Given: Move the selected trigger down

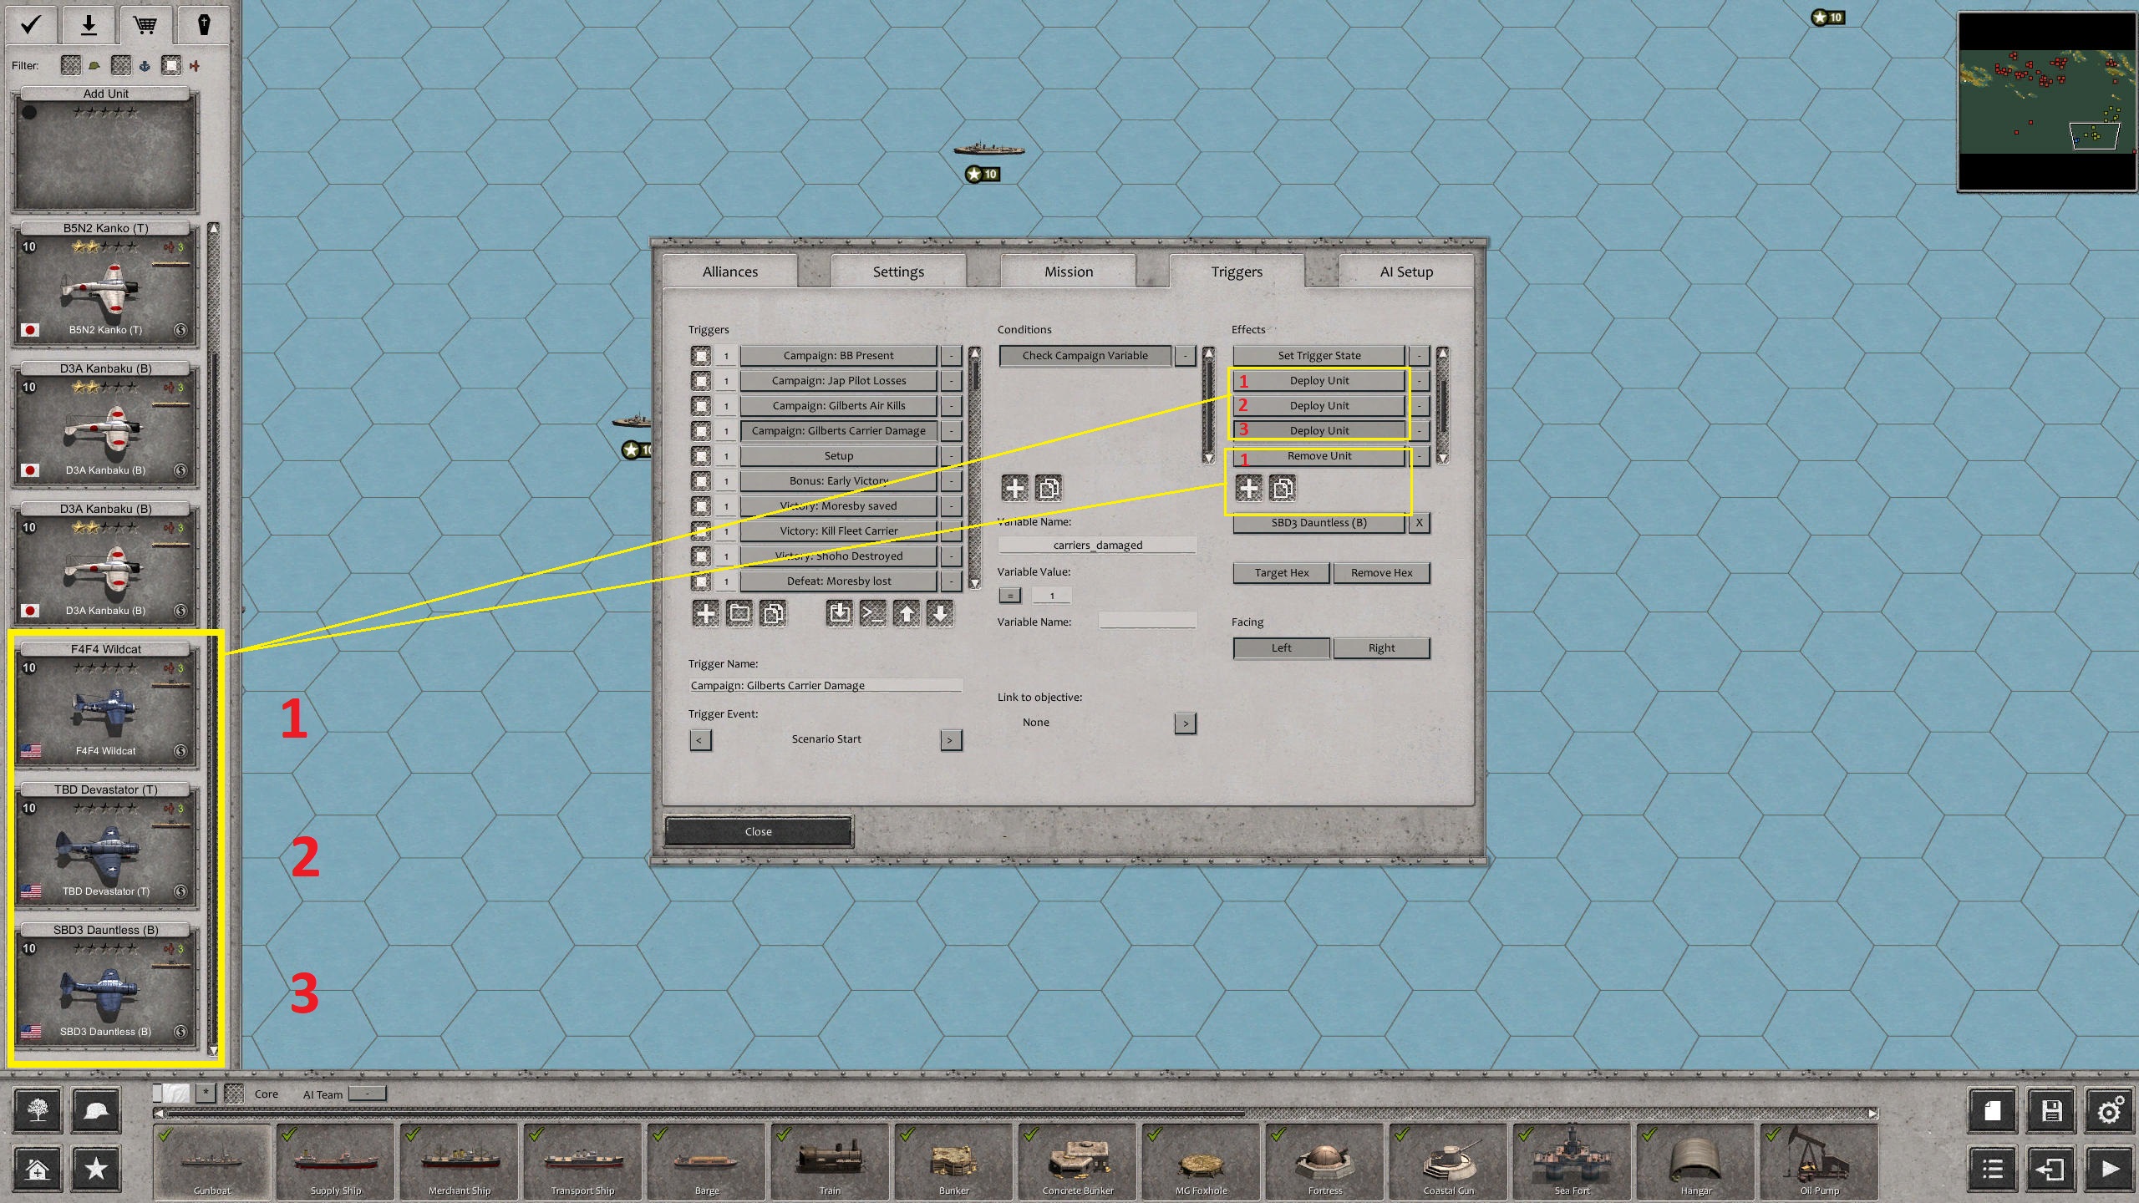Looking at the screenshot, I should click(940, 614).
